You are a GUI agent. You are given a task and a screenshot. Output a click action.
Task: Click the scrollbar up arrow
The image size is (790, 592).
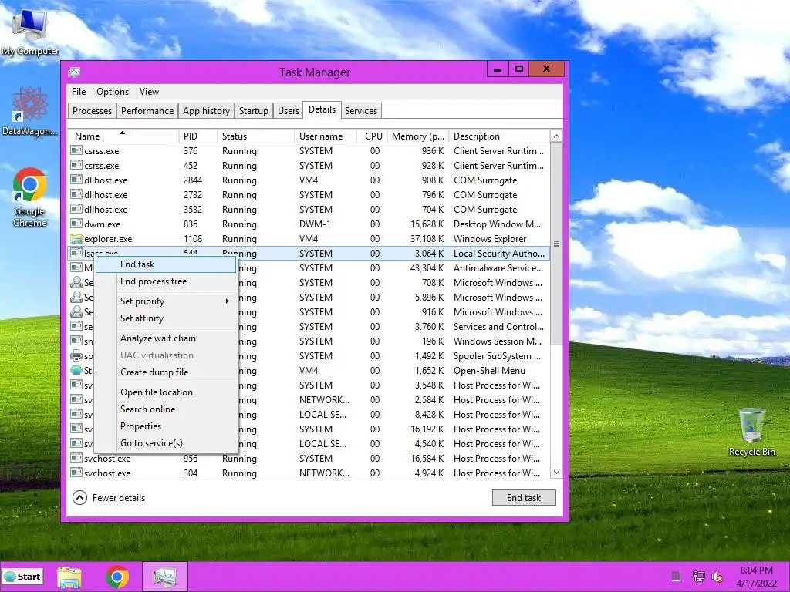pos(556,136)
